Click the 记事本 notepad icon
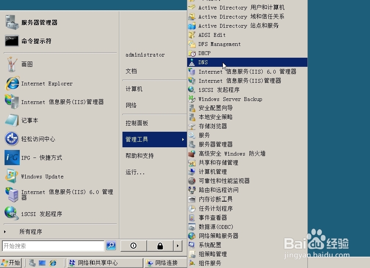370x268 pixels. tap(12, 120)
